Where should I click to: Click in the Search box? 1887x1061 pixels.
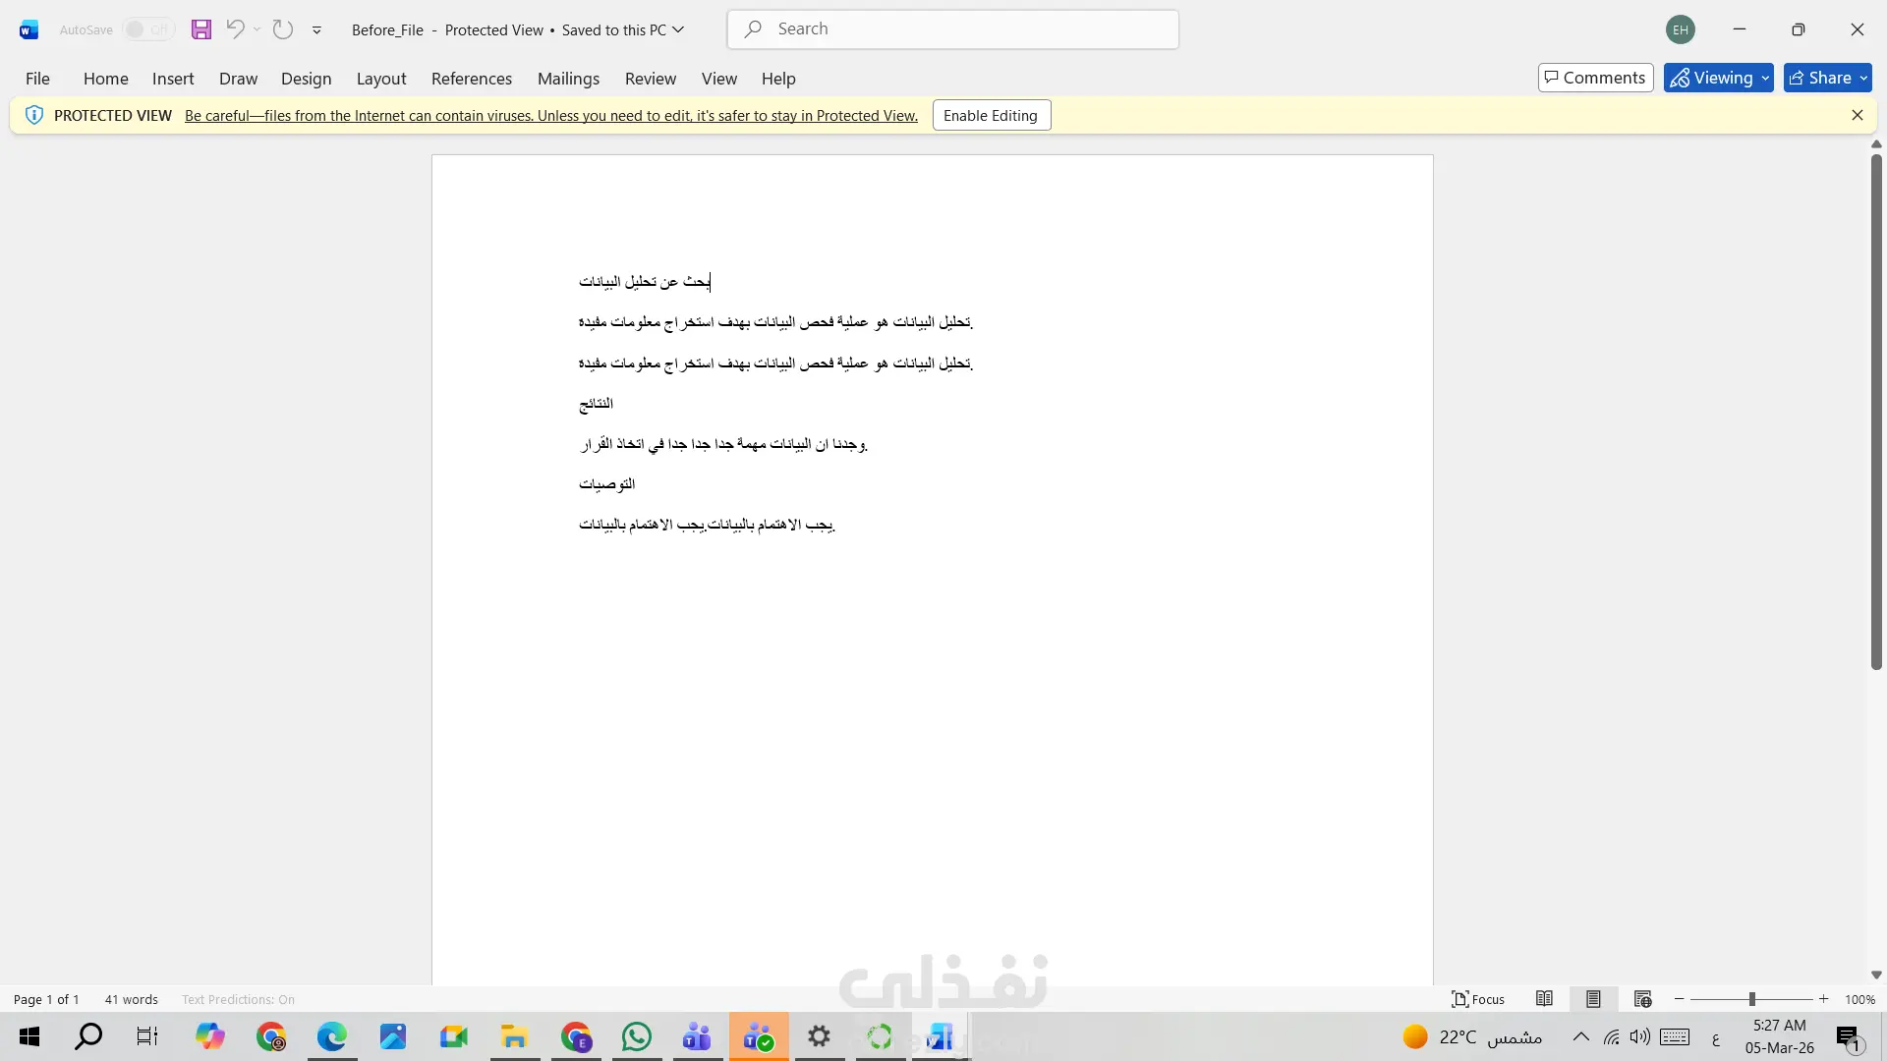(953, 29)
